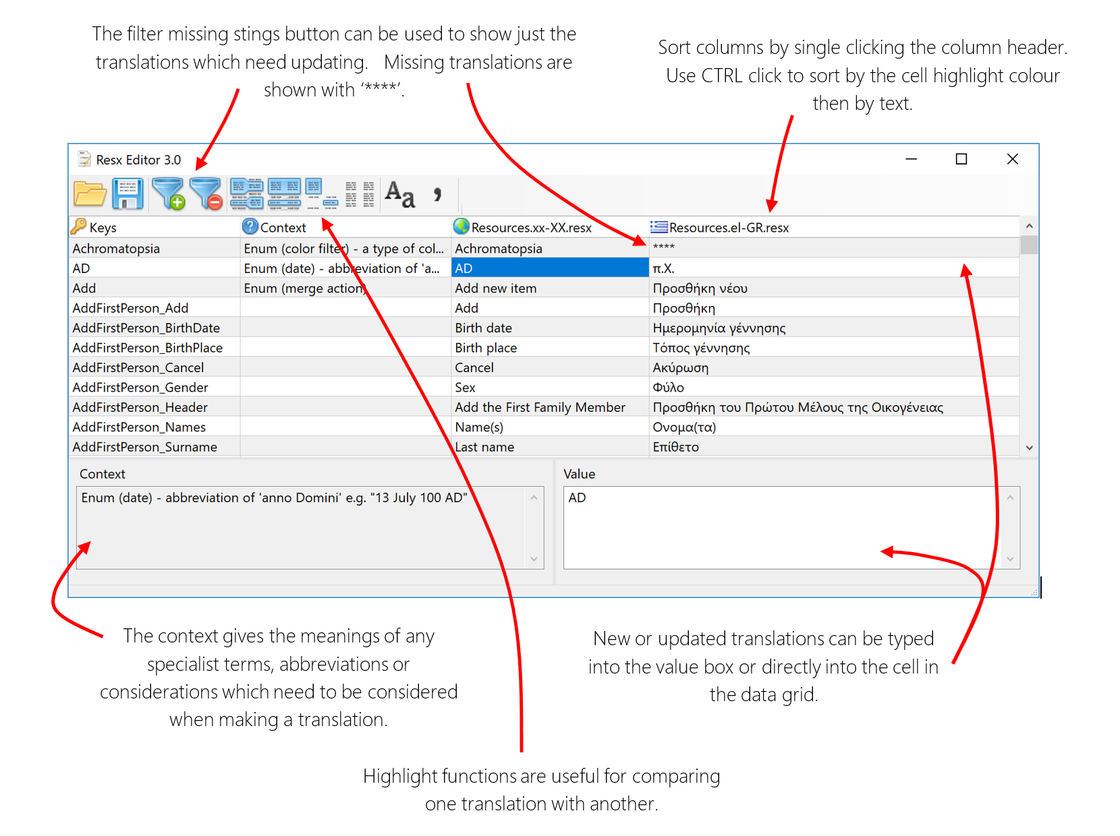Click data grid scrollbar down arrow

(x=1029, y=448)
